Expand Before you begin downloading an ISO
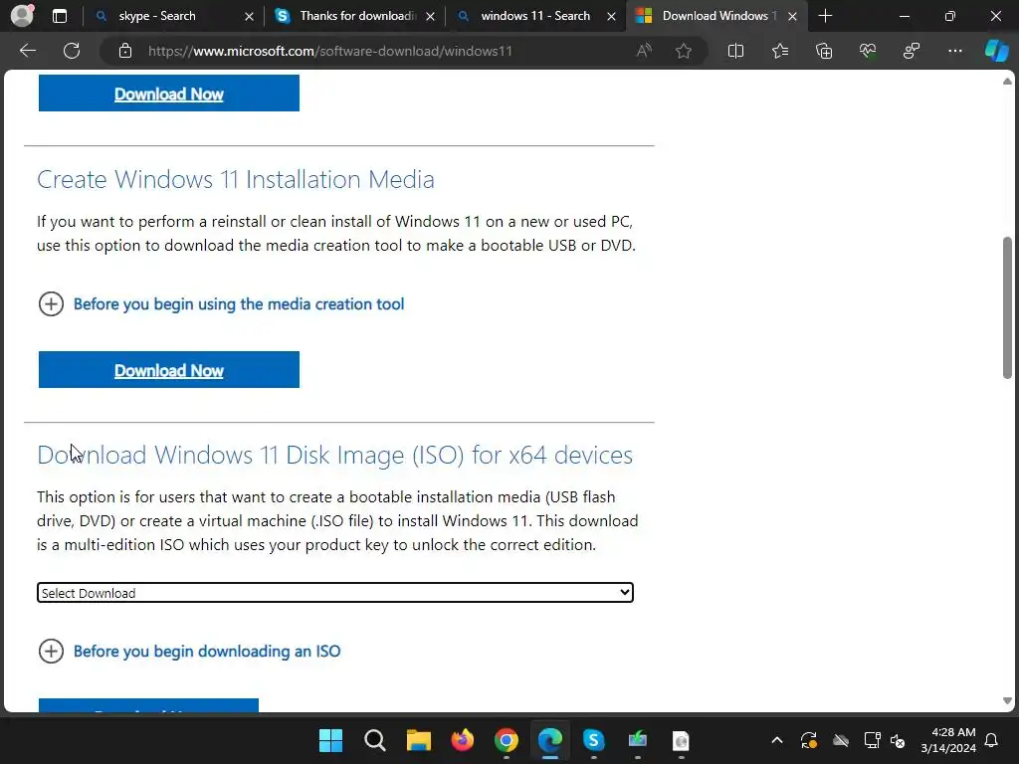 [51, 651]
